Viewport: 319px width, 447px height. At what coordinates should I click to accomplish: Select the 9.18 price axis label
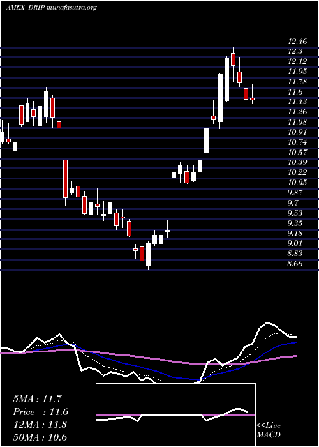[x=295, y=233]
